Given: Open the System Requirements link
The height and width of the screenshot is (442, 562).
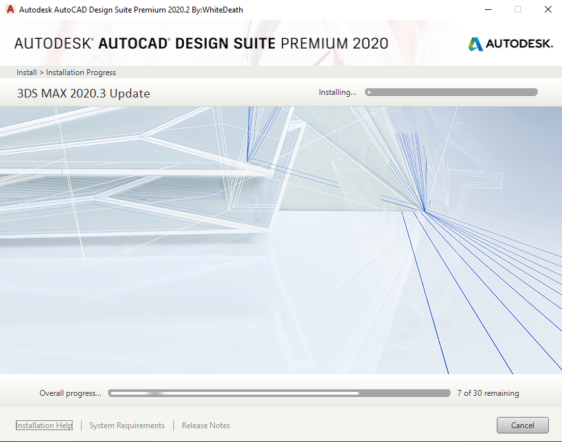Looking at the screenshot, I should tap(127, 425).
